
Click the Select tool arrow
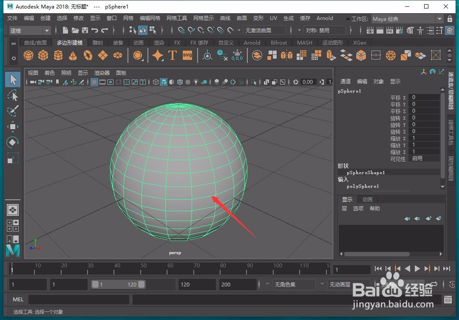coord(13,79)
